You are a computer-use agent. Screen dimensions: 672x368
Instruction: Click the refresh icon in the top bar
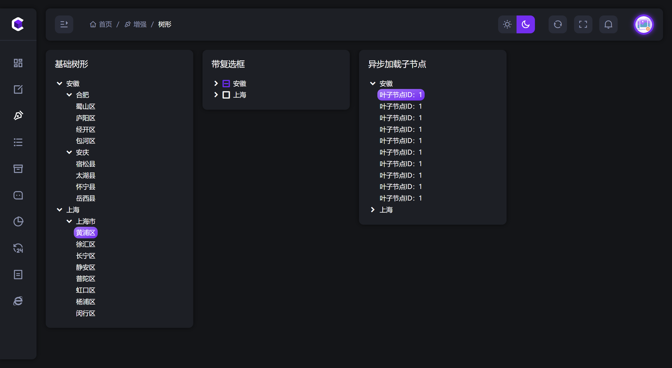(557, 24)
